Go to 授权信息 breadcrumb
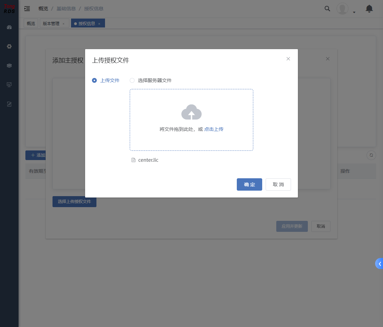 (94, 9)
